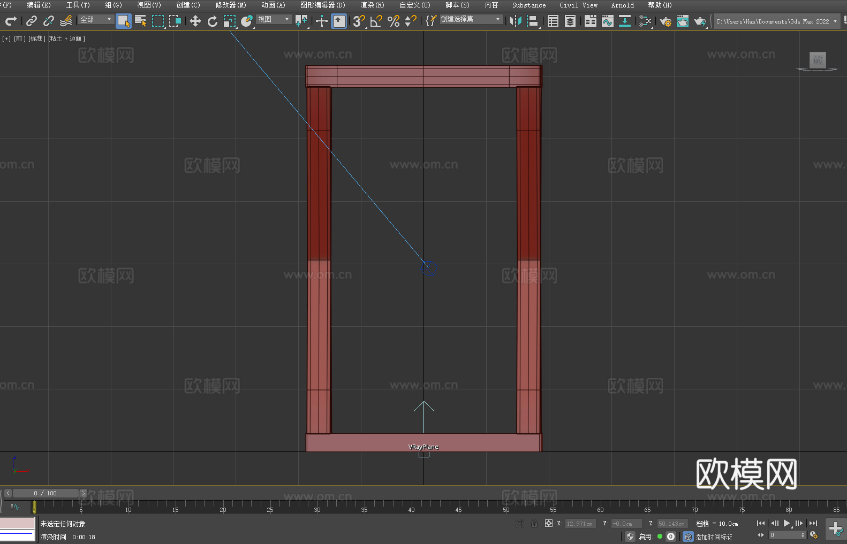The width and height of the screenshot is (847, 544).
Task: Open the Scene Explorer icon
Action: point(553,21)
